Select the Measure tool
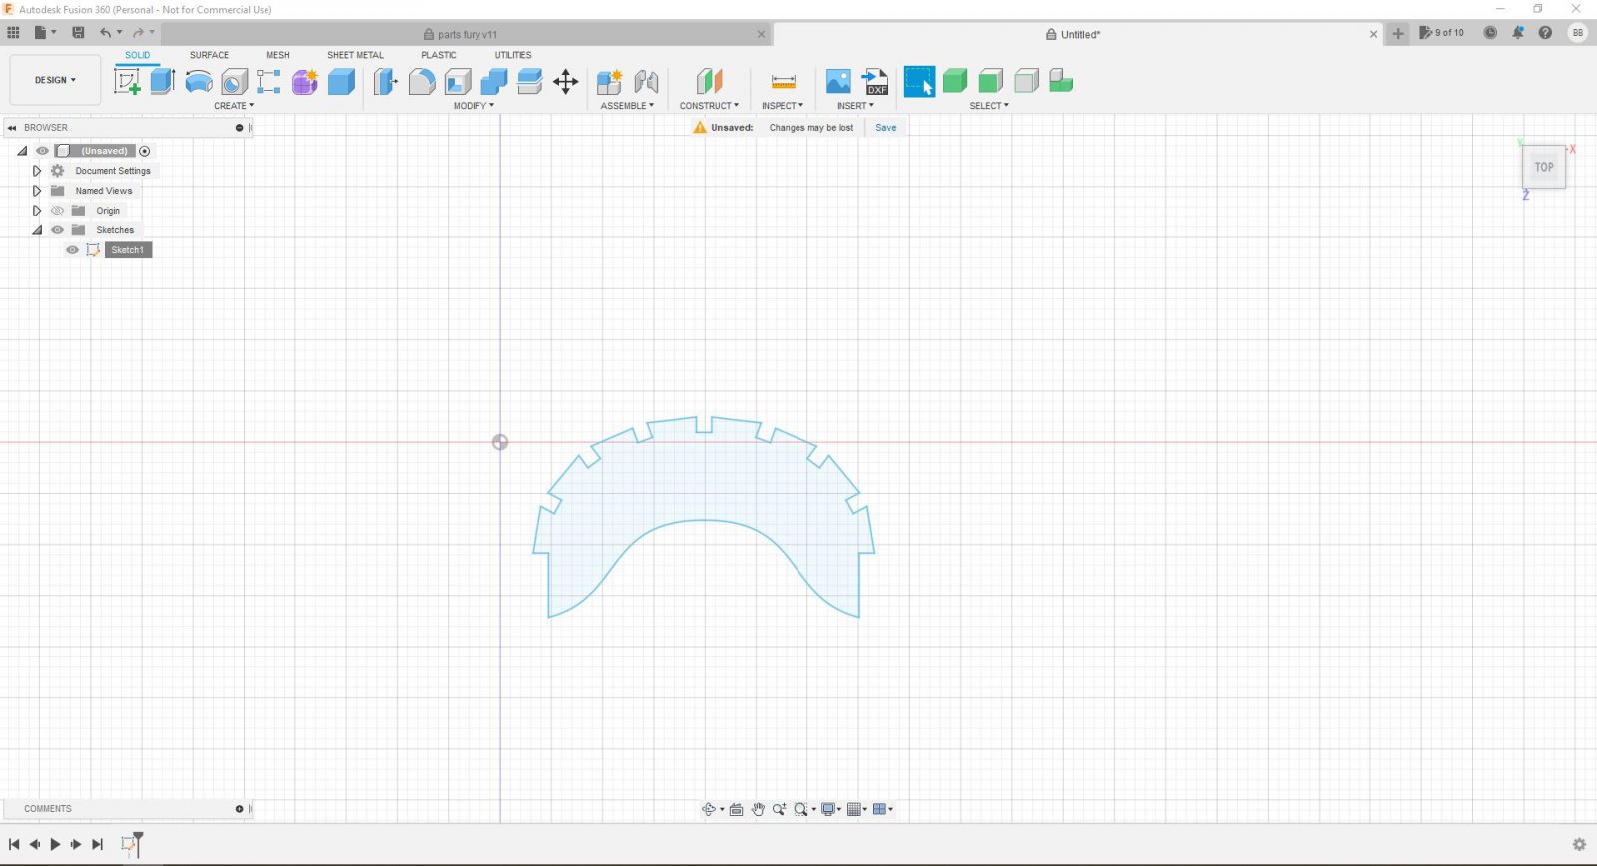The height and width of the screenshot is (866, 1597). (x=784, y=81)
